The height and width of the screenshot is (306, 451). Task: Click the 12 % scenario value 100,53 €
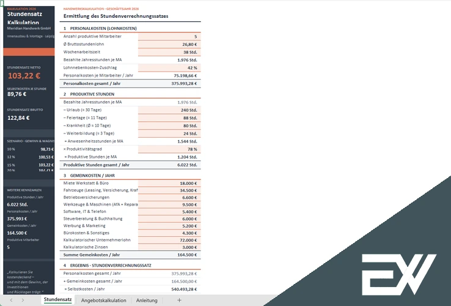coord(46,157)
